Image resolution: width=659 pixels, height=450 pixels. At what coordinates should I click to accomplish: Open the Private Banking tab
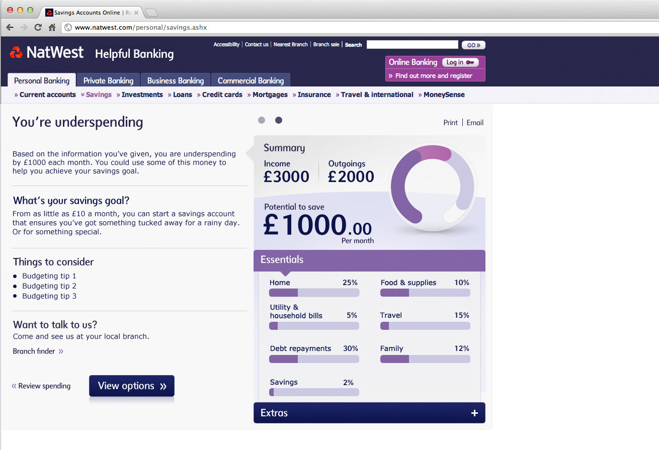tap(108, 80)
